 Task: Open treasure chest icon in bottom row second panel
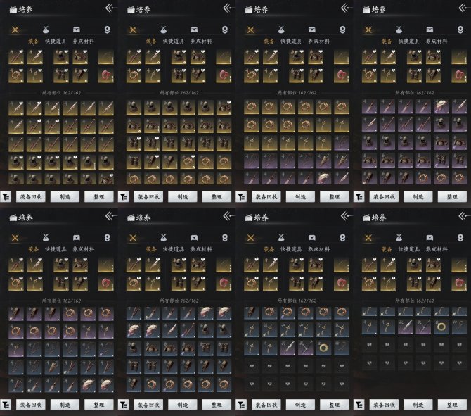tap(194, 238)
